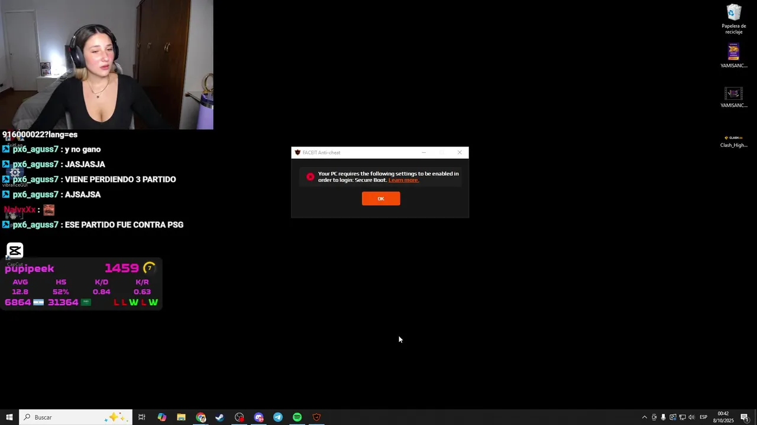Open the Windows Start menu
The width and height of the screenshot is (757, 425).
pyautogui.click(x=9, y=417)
